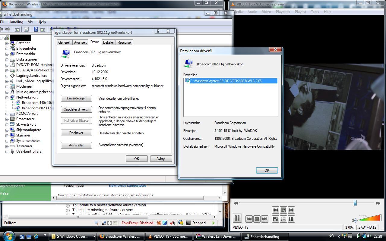Click the VLC slower rewind arrows

point(236,203)
